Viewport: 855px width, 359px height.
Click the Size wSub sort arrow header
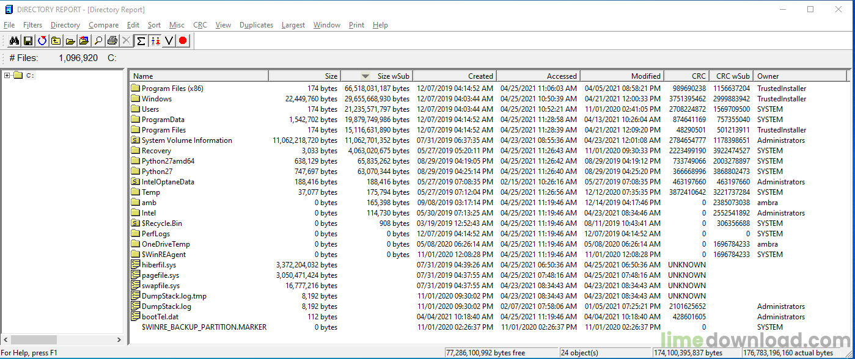(x=365, y=76)
